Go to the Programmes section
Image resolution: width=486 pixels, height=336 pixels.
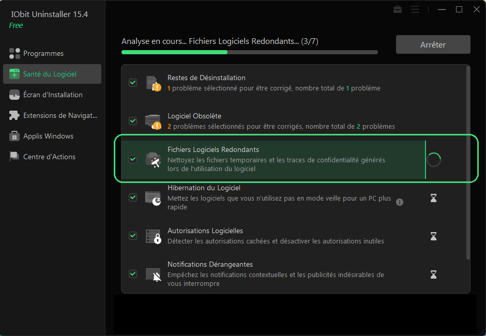pos(52,53)
